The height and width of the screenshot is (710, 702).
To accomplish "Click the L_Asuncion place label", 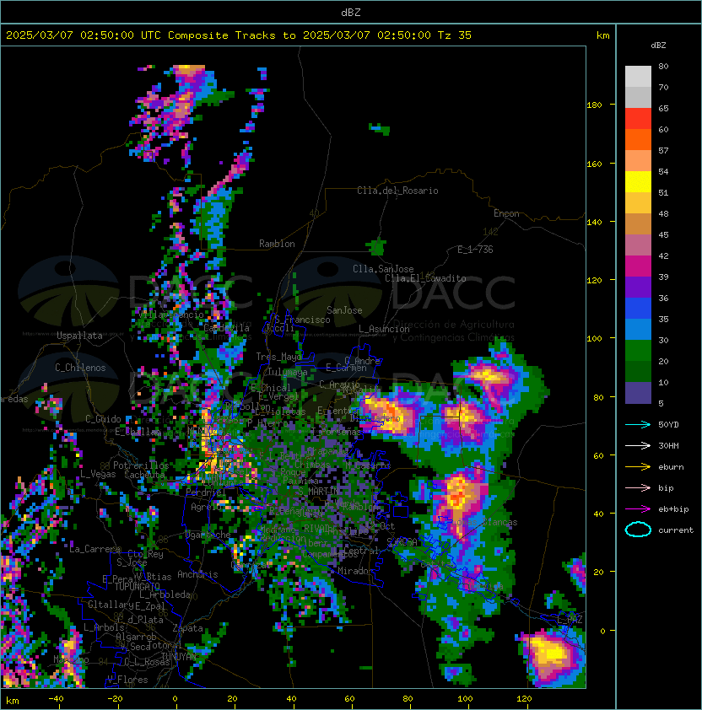I will [x=384, y=329].
